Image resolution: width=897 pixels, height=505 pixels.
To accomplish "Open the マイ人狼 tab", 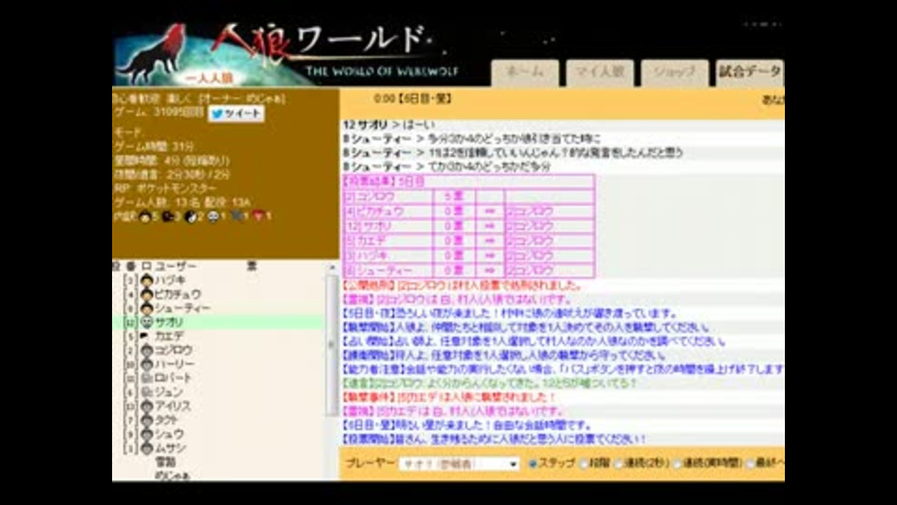I will (600, 73).
